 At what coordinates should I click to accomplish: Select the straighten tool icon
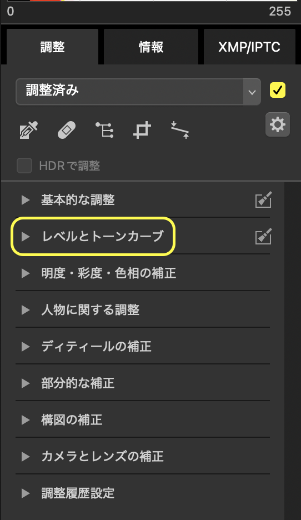click(180, 130)
